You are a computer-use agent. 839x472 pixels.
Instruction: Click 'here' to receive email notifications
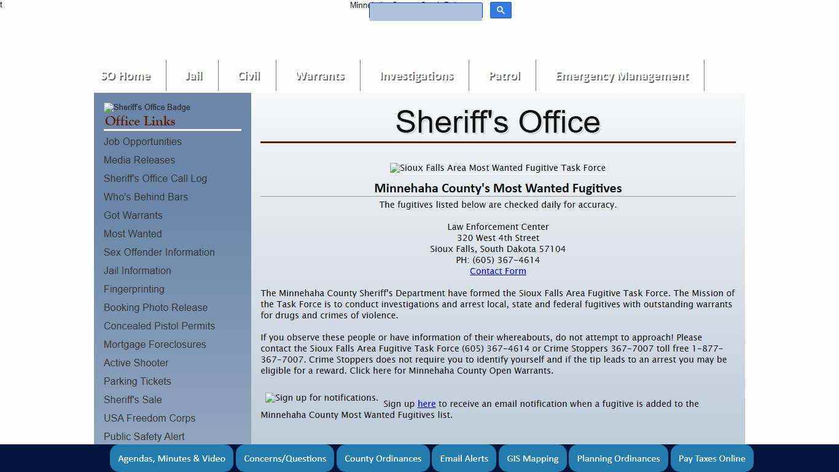click(426, 404)
